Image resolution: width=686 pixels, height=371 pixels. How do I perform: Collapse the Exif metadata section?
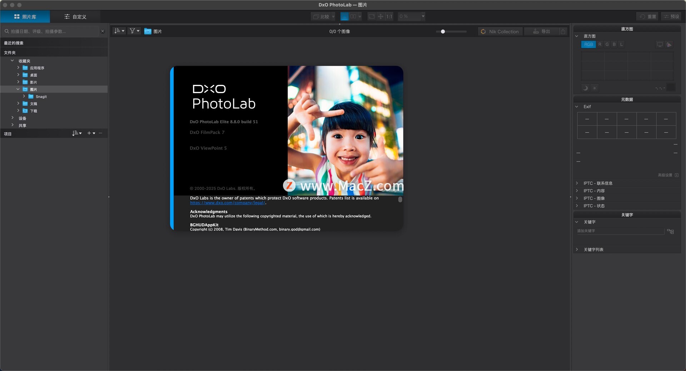coord(577,107)
